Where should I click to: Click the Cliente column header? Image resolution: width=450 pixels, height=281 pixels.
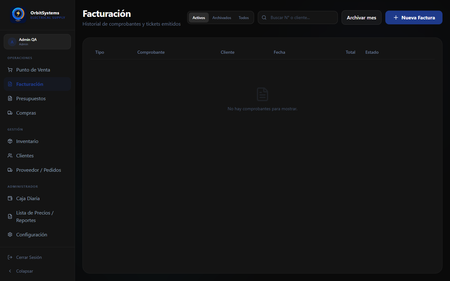(227, 52)
